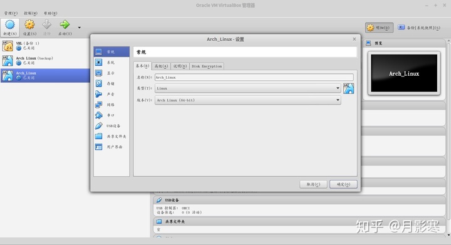Select 声音 (Audio) in settings sidebar
The height and width of the screenshot is (245, 451).
(111, 94)
